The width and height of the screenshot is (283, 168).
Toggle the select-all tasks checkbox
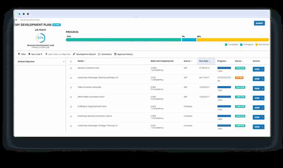point(71,61)
